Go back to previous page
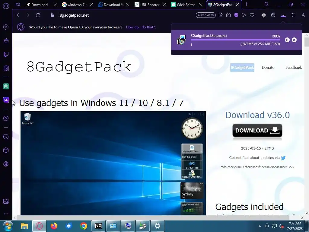This screenshot has width=309, height=232. click(18, 15)
